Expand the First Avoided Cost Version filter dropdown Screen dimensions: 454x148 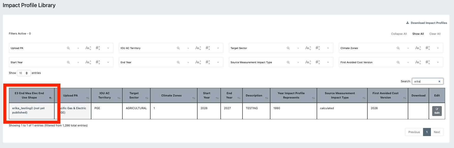pyautogui.click(x=438, y=62)
